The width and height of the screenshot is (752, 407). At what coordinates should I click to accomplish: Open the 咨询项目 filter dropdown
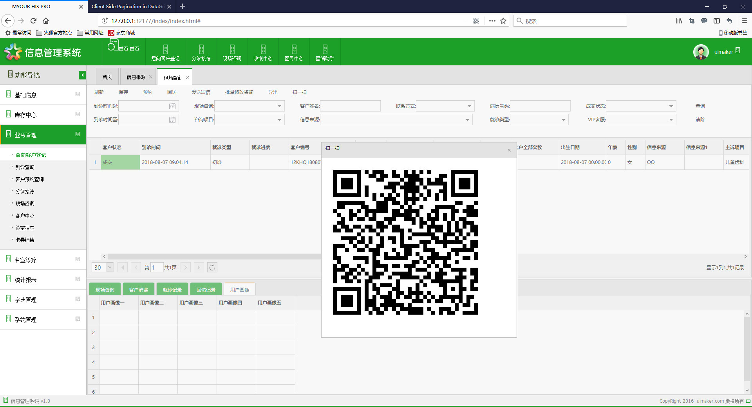coord(279,120)
